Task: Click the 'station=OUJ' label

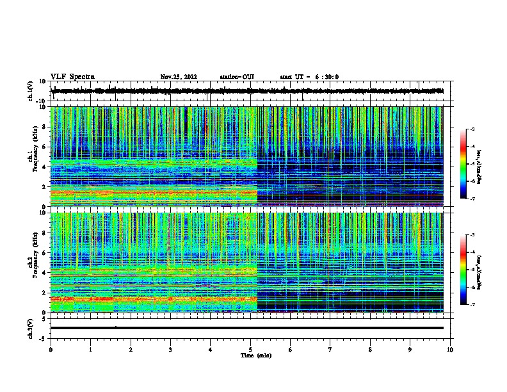Action: pyautogui.click(x=237, y=77)
